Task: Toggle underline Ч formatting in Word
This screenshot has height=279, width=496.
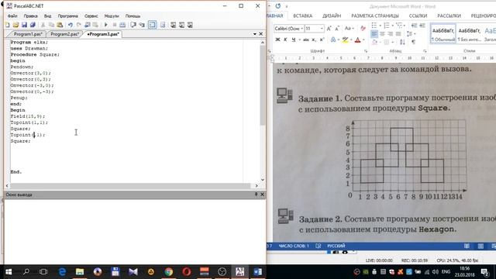Action: (294, 40)
